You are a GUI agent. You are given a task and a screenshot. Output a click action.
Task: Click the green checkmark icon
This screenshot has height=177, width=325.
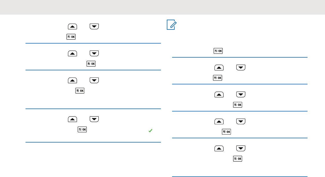pos(150,130)
